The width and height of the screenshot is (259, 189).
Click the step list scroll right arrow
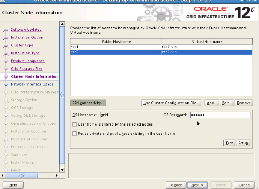(x=56, y=175)
